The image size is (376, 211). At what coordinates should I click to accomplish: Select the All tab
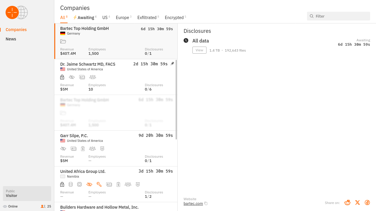(x=64, y=18)
